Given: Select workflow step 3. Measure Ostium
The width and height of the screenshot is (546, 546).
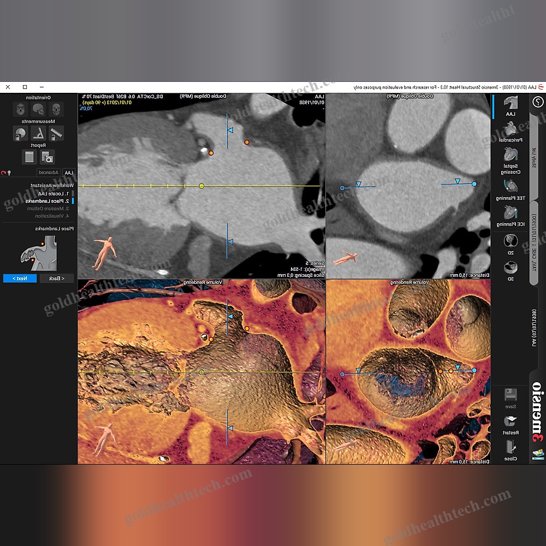Looking at the screenshot, I should click(x=48, y=209).
